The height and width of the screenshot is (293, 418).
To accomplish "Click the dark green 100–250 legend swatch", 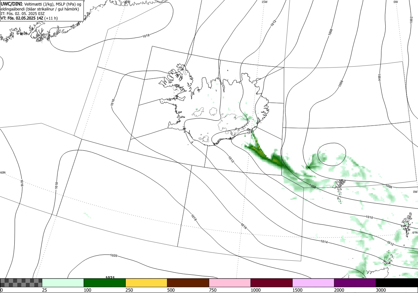I will (105, 283).
